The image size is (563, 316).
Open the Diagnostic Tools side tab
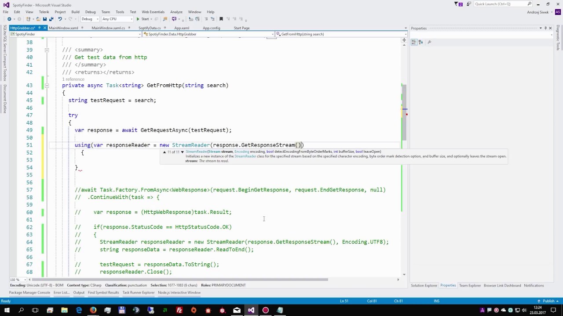(x=558, y=38)
